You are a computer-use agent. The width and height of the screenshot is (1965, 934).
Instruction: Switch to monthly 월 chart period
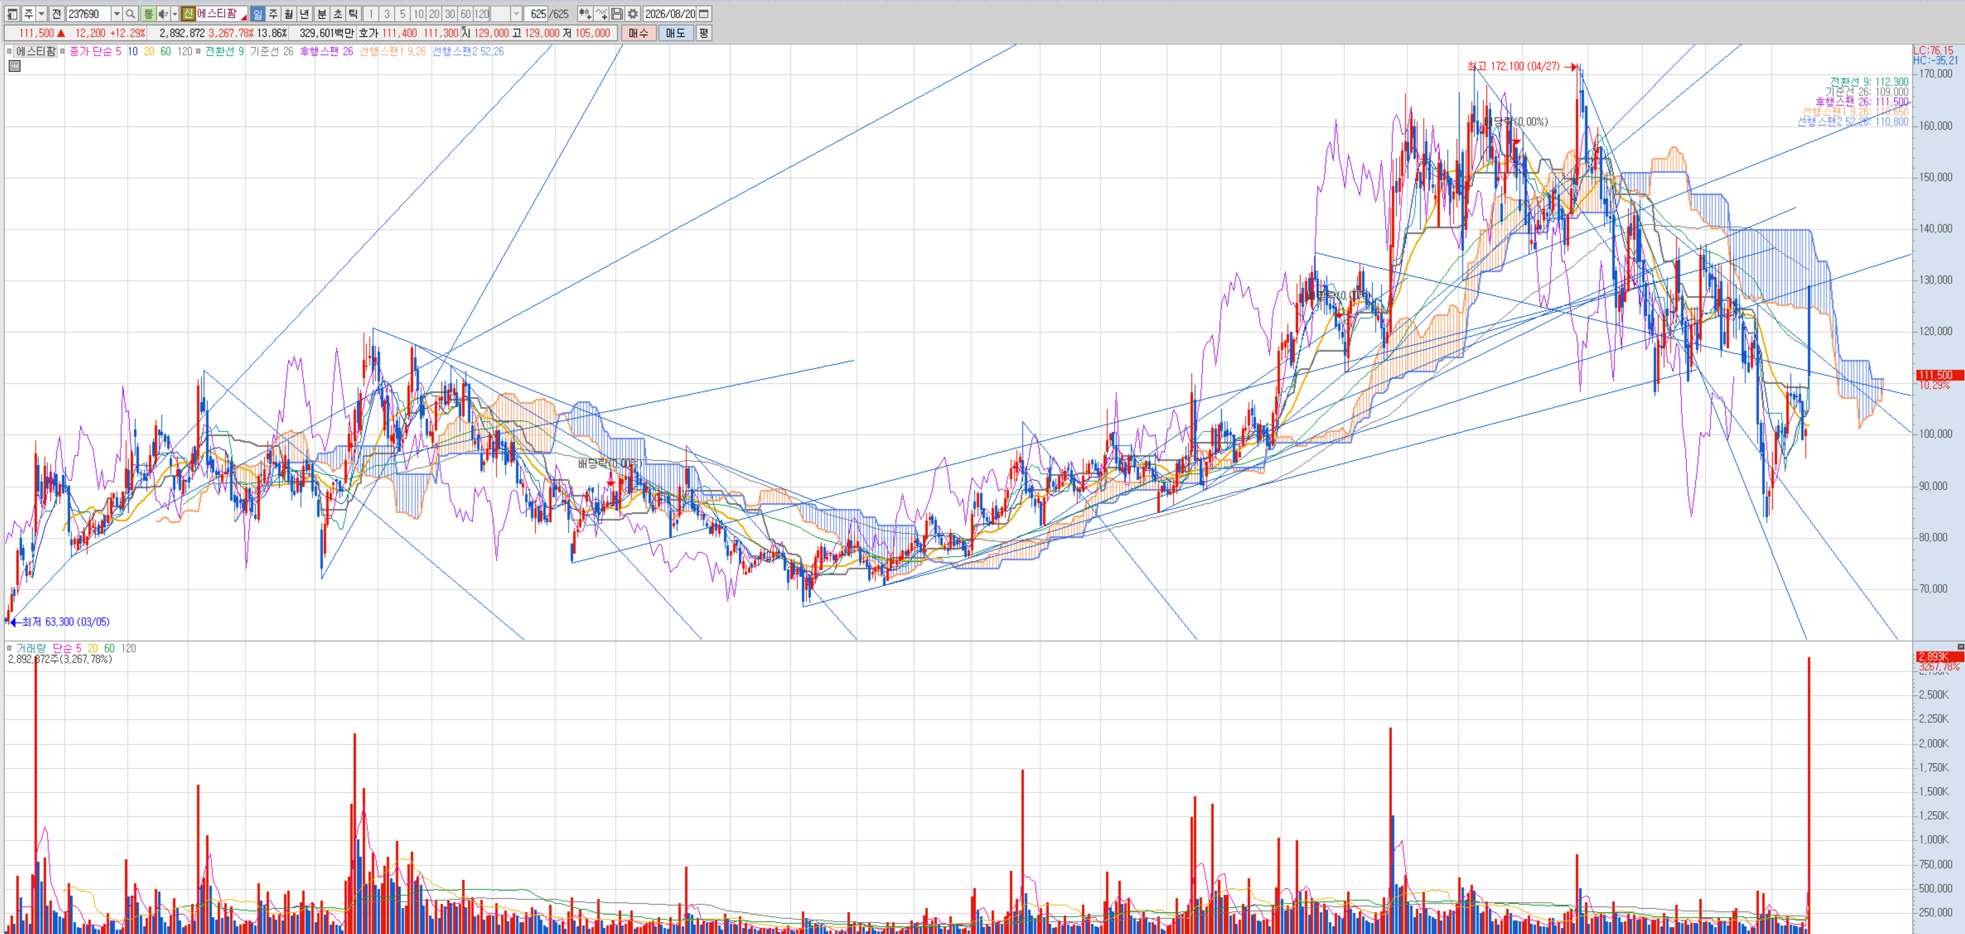coord(288,14)
